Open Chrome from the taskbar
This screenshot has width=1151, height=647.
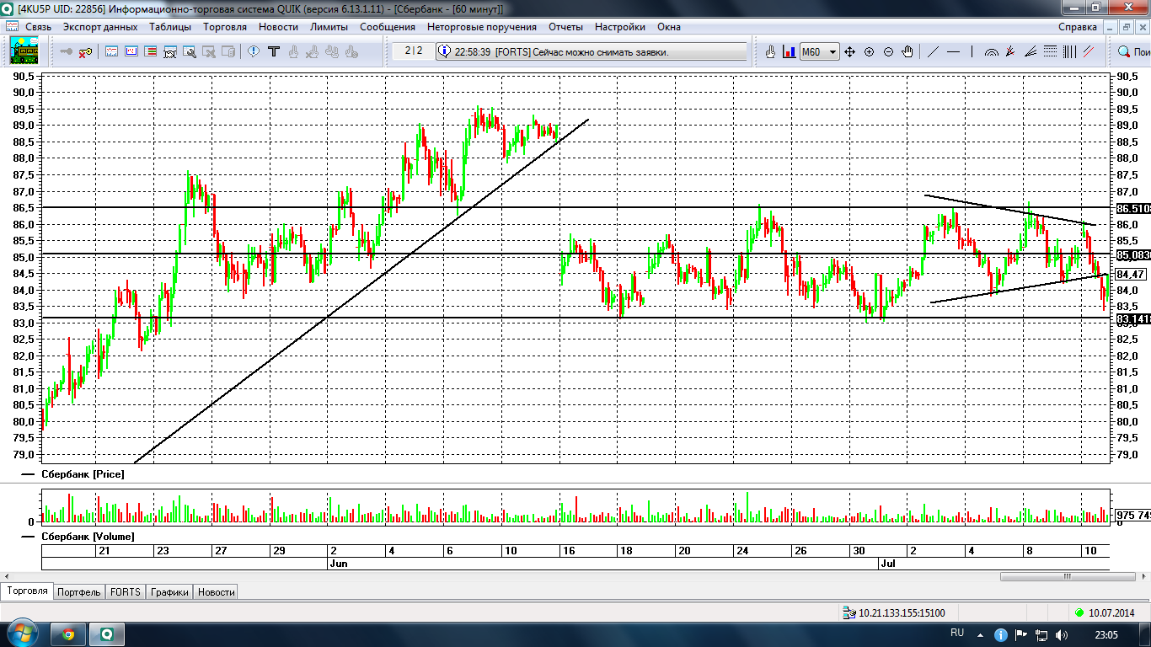coord(67,634)
